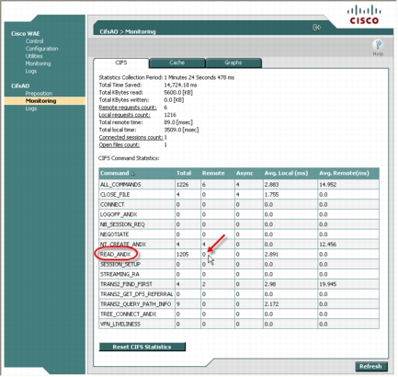The image size is (398, 377).
Task: Click the TRANS2_GET_DFS_REFERRAL row label
Action: [137, 294]
